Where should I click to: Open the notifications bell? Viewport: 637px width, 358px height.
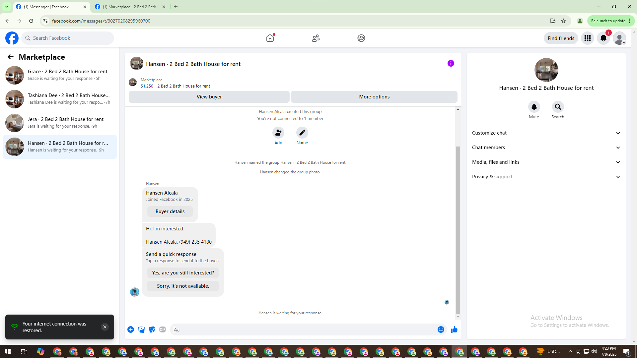click(x=603, y=38)
